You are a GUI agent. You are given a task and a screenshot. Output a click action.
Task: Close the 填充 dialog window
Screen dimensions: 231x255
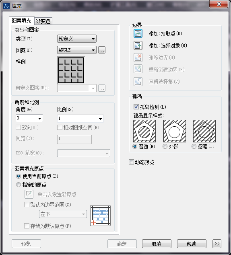[219, 4]
